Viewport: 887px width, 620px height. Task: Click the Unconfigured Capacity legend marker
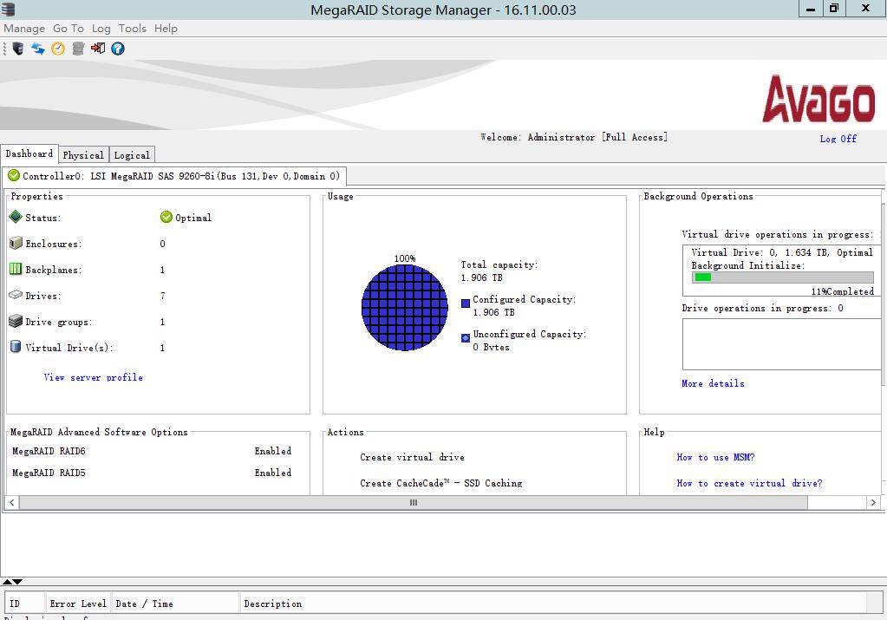[x=466, y=337]
